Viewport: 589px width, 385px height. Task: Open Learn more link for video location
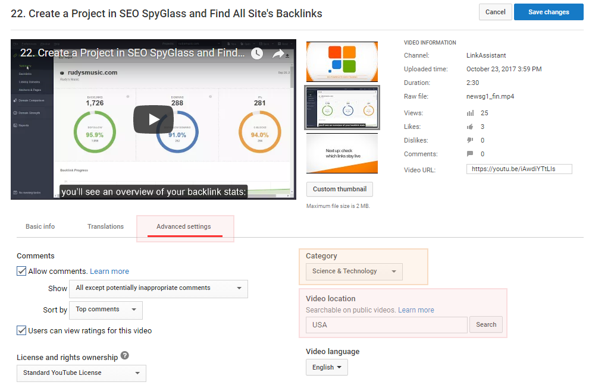click(416, 310)
